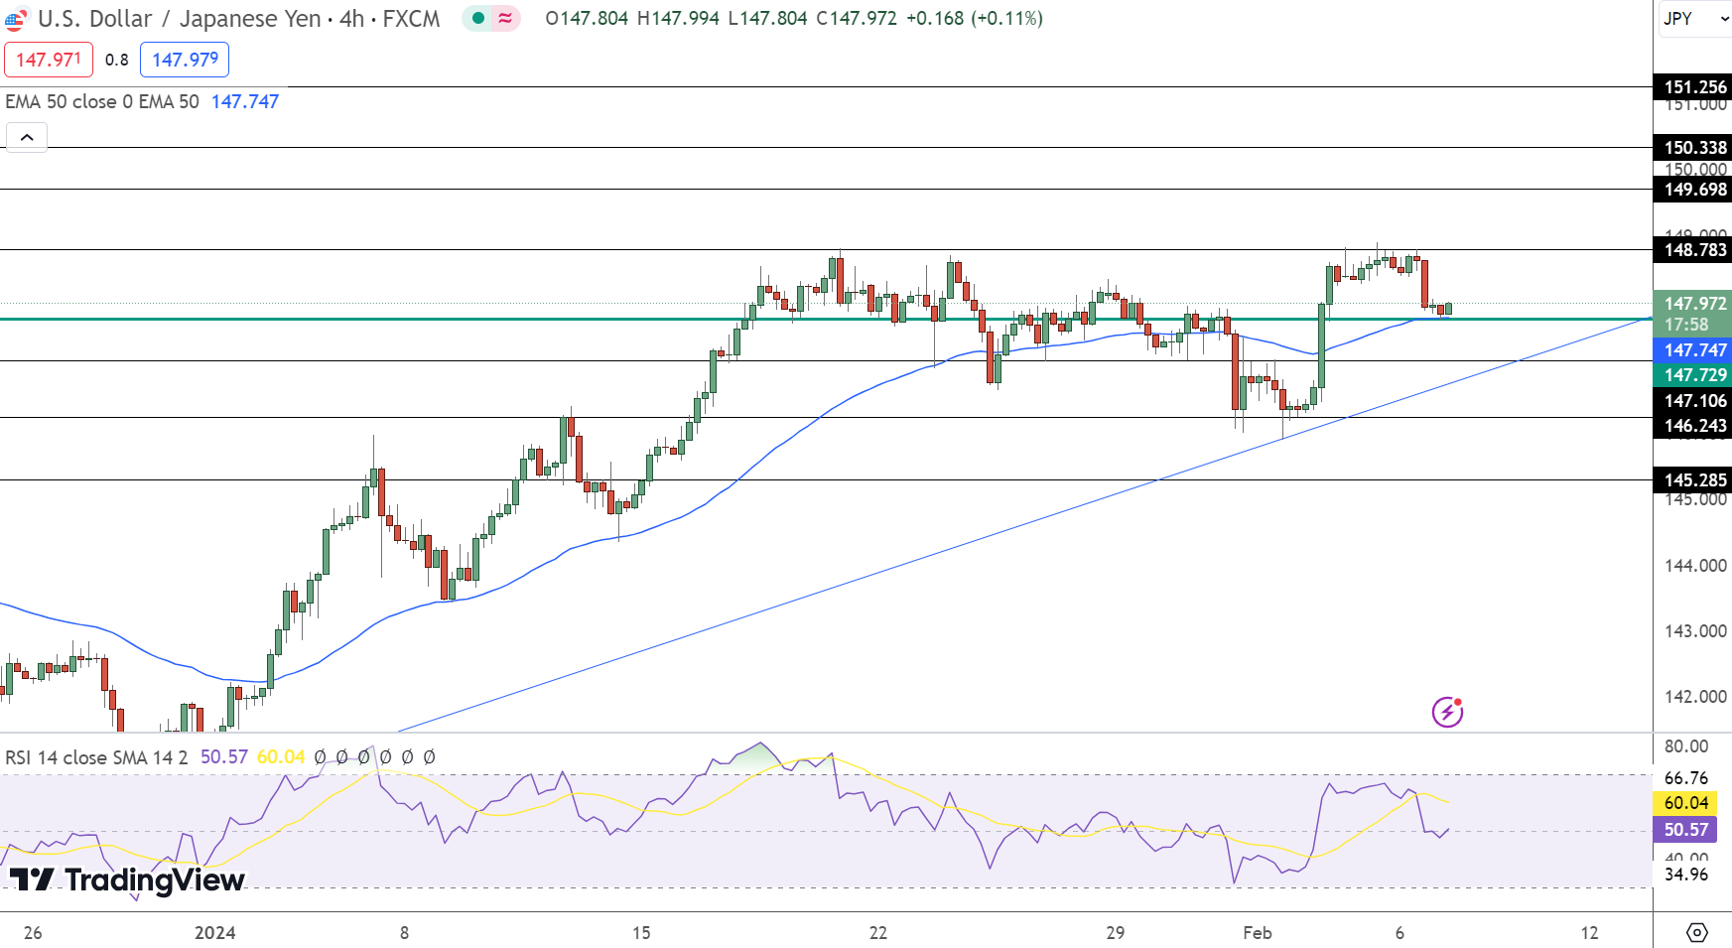Open the JPY currency dropdown
Image resolution: width=1732 pixels, height=948 pixels.
(x=1695, y=18)
